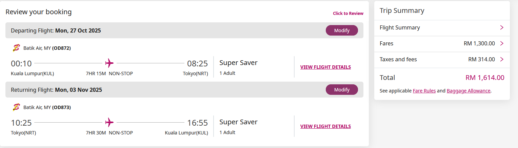Click the airplane icon on departing flight route

(x=109, y=63)
